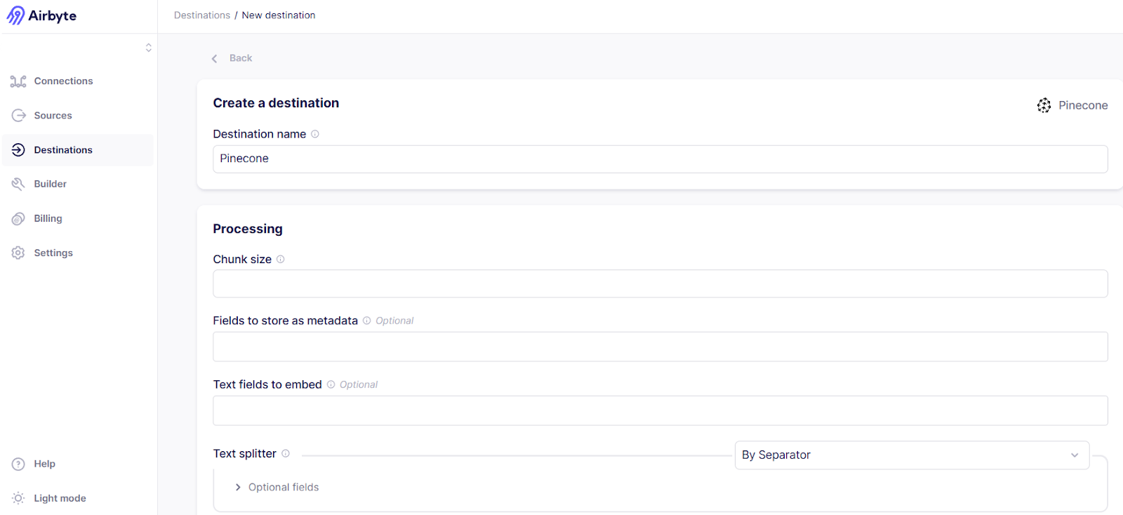Click the Back arrow chevron
The image size is (1123, 515).
coord(215,59)
